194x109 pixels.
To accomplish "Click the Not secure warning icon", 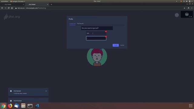I will [x=16, y=8].
